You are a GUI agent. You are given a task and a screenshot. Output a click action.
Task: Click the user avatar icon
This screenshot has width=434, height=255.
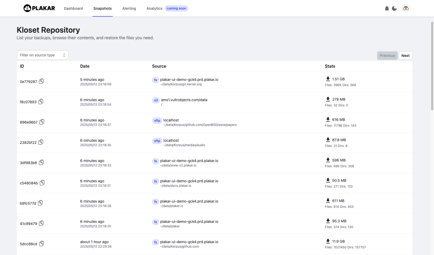406,8
